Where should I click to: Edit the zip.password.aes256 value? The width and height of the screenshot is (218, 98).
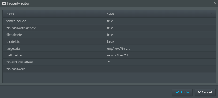pos(159,28)
